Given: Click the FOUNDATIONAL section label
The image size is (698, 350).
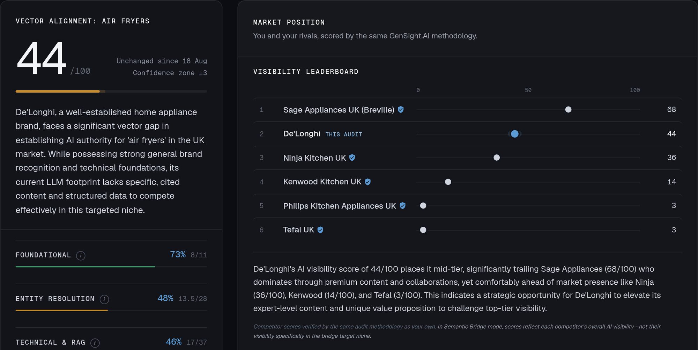Looking at the screenshot, I should (x=43, y=255).
